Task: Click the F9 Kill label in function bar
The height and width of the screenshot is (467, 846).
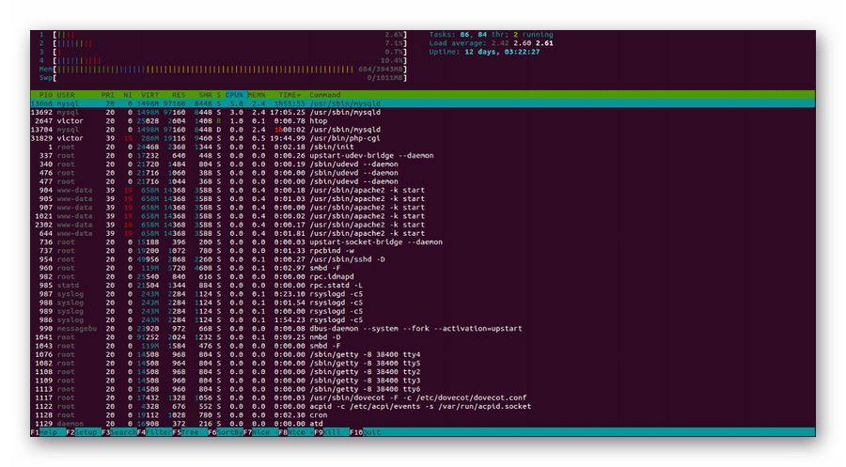Action: click(x=327, y=432)
